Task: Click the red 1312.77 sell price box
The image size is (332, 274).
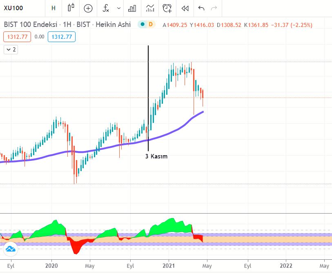Action: (17, 37)
